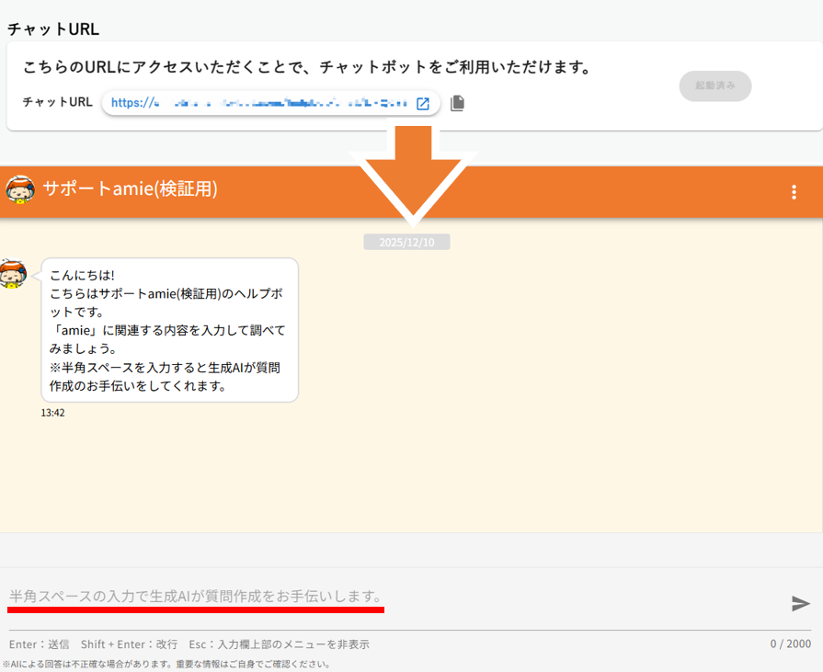Viewport: 823px width, 672px height.
Task: Click the amie avatar in the orange header
Action: point(19,189)
